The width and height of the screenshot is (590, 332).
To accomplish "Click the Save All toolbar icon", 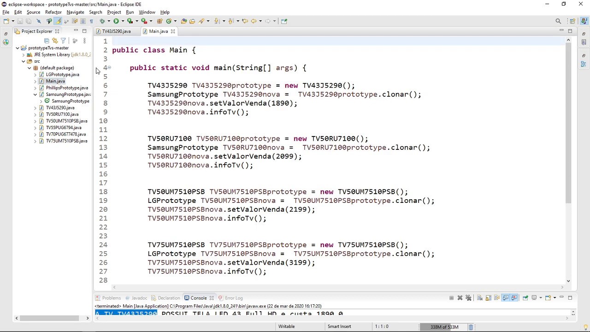I will [28, 21].
